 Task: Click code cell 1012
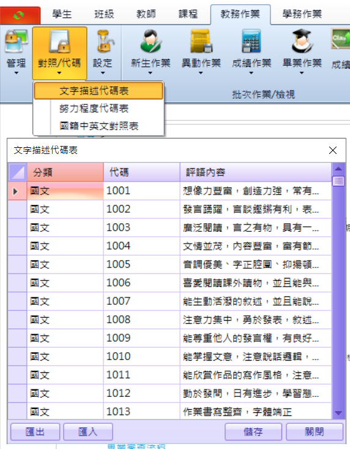tap(142, 393)
